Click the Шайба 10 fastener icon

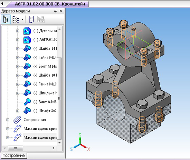27,75
